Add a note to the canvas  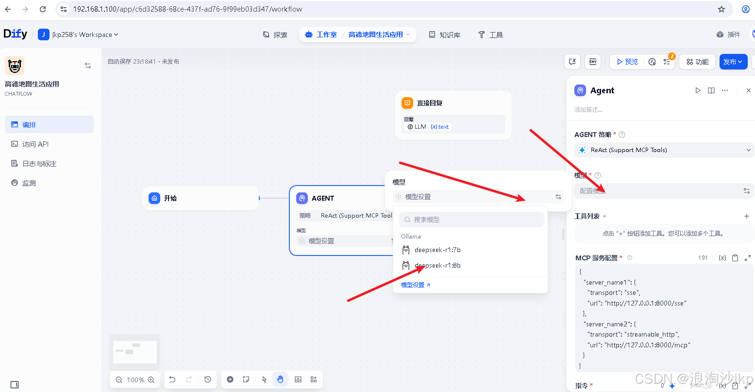click(246, 379)
